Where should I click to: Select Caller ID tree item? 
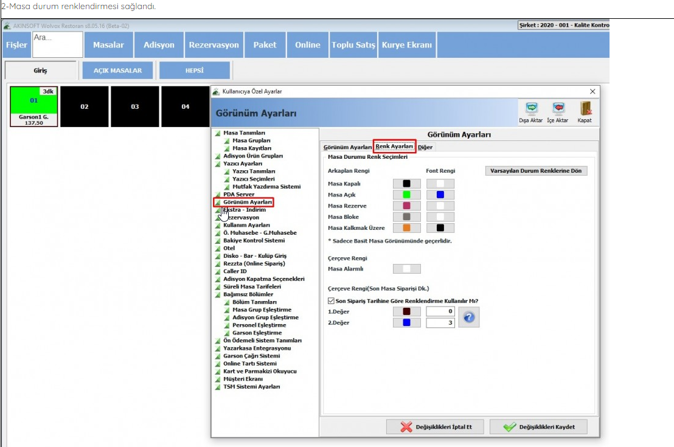coord(235,271)
